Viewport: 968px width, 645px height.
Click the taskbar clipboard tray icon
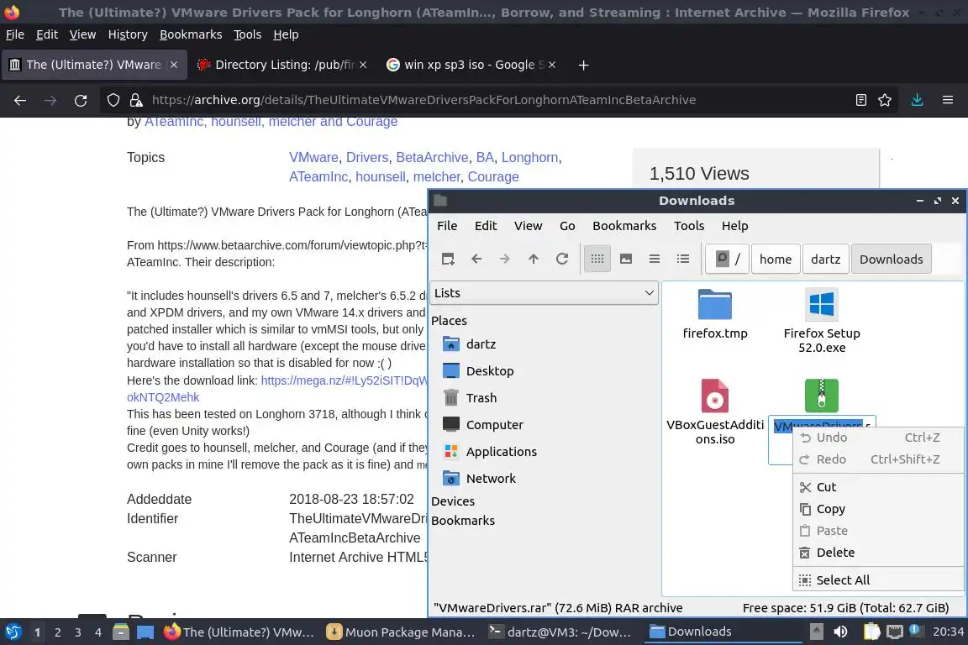click(x=871, y=632)
